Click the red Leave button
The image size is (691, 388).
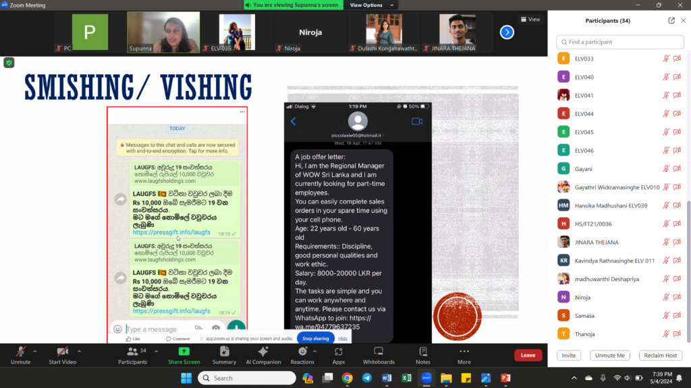(x=528, y=355)
